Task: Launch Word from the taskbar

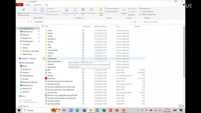Action: [84, 110]
